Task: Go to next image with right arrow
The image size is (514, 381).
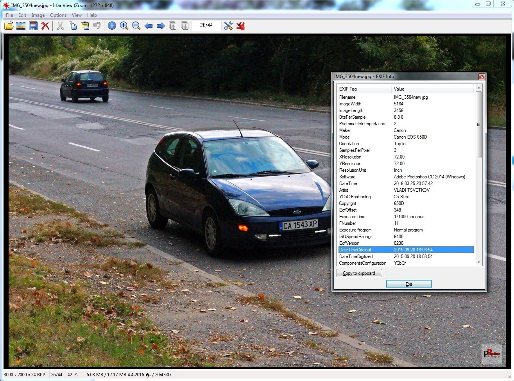Action: (x=161, y=26)
